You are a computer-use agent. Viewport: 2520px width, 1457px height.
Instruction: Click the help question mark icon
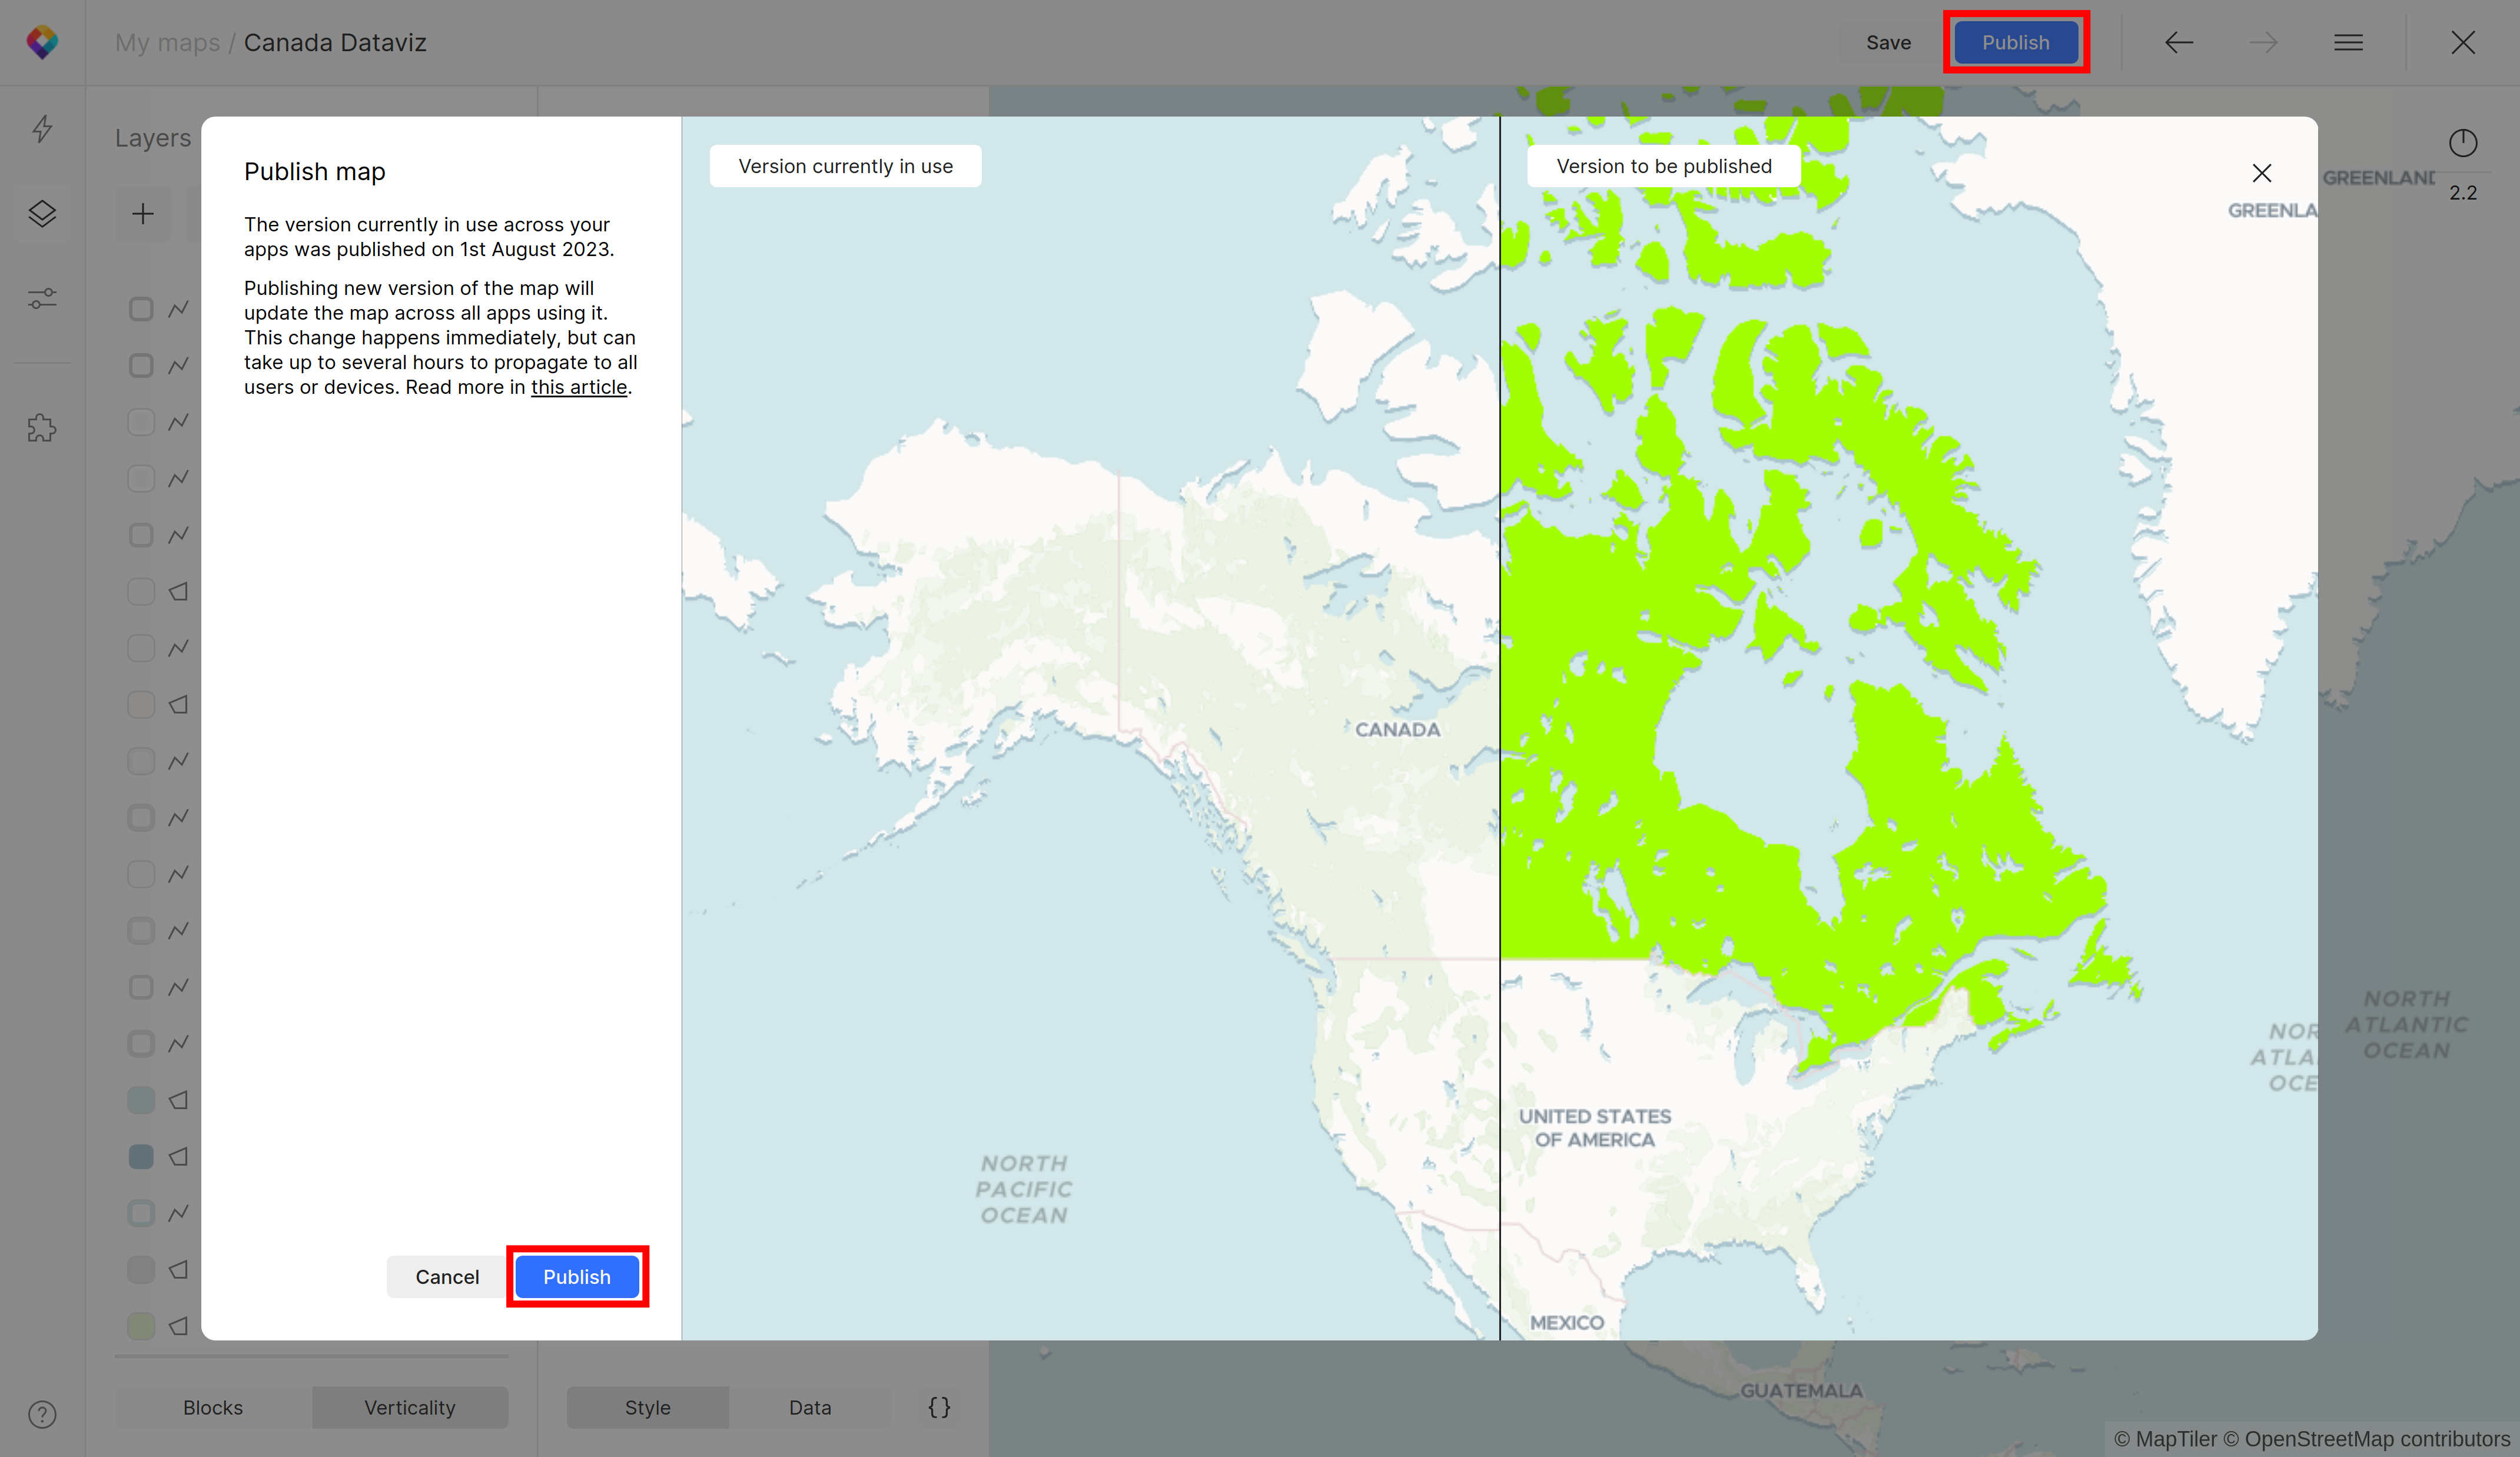coord(42,1414)
